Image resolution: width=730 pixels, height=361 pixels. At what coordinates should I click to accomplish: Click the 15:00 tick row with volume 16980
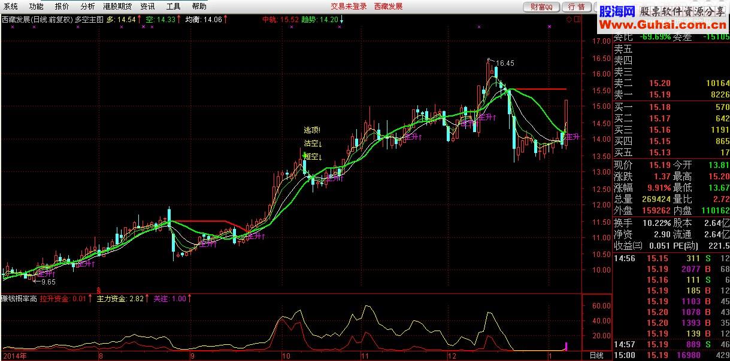672,356
